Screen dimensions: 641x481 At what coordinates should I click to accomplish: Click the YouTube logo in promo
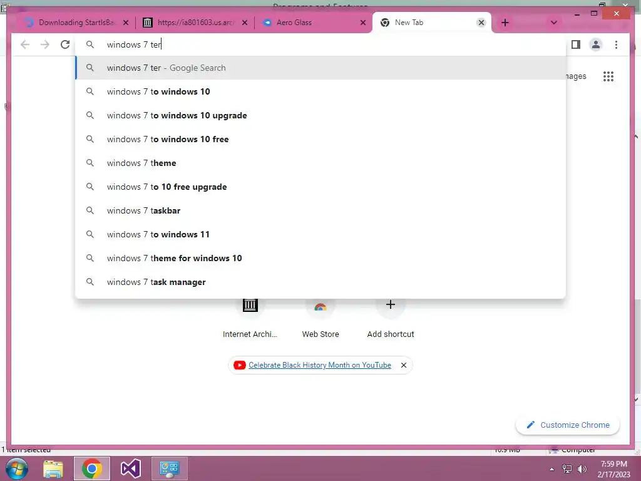[240, 365]
